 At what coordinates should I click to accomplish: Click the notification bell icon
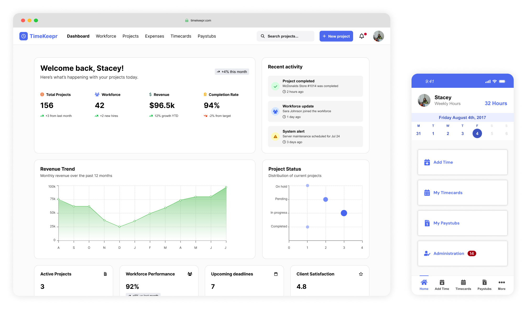click(362, 36)
